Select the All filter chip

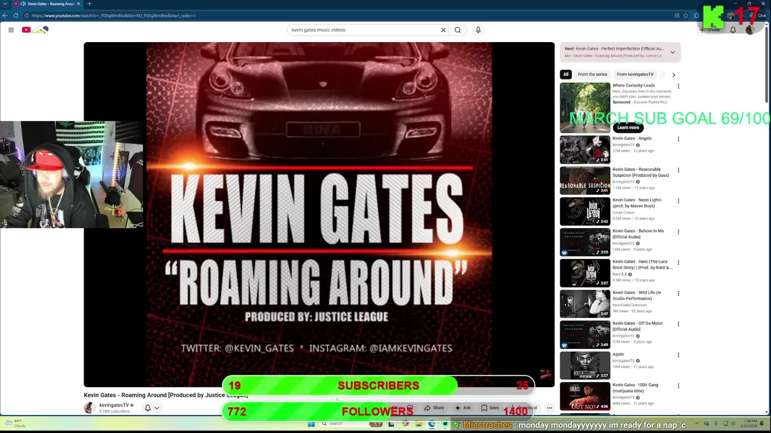[566, 75]
